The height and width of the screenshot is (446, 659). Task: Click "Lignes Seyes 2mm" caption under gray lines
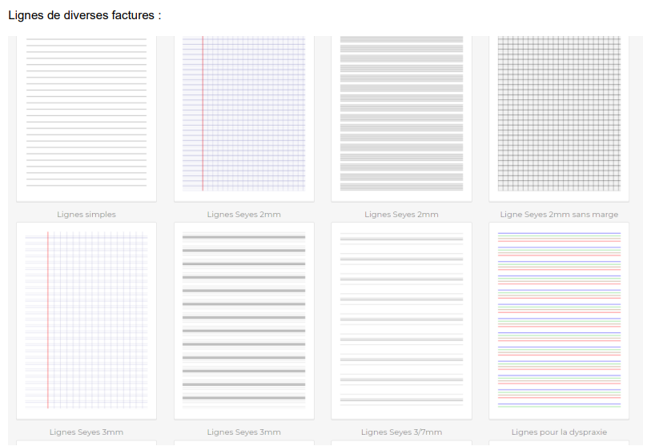(401, 215)
